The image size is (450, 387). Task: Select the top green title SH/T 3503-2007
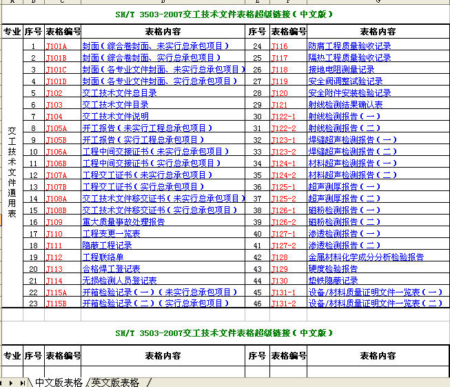pyautogui.click(x=224, y=14)
